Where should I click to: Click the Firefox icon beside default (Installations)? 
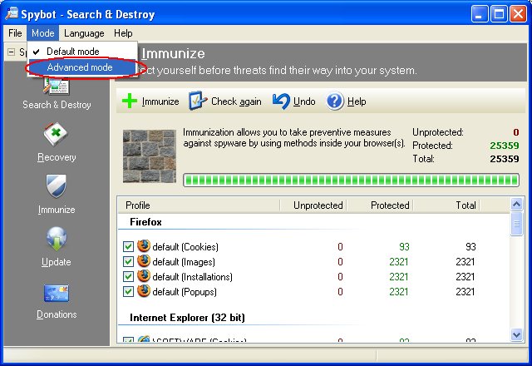pyautogui.click(x=144, y=275)
